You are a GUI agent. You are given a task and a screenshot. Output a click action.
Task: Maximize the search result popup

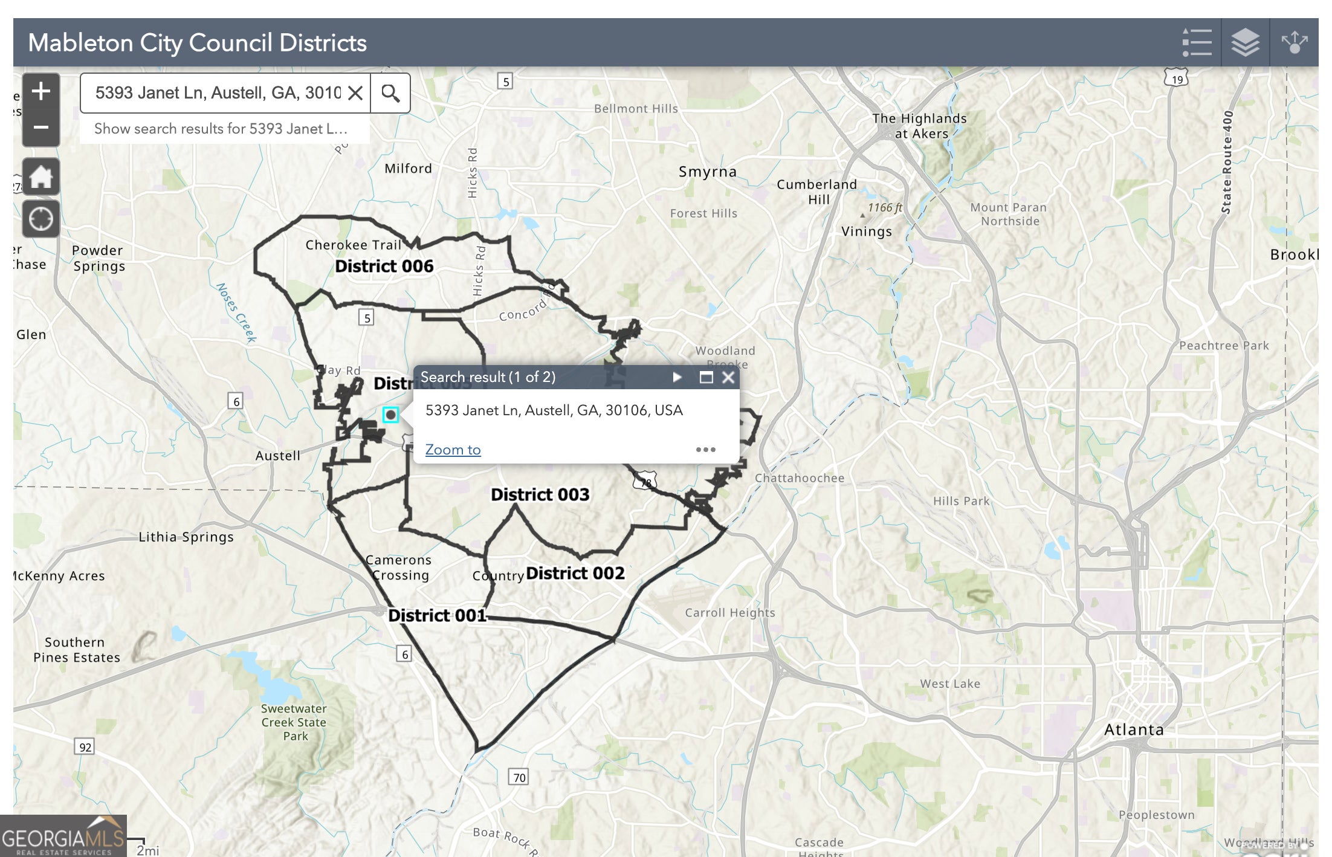click(706, 377)
